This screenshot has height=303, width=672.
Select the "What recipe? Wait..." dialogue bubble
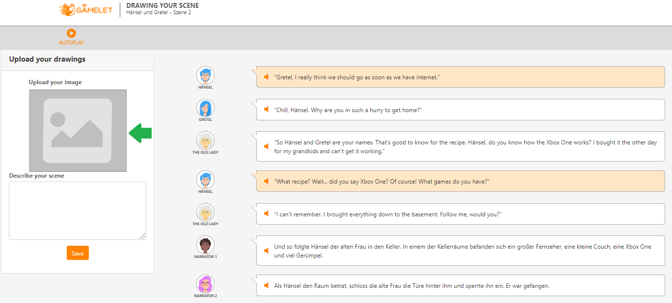click(460, 181)
